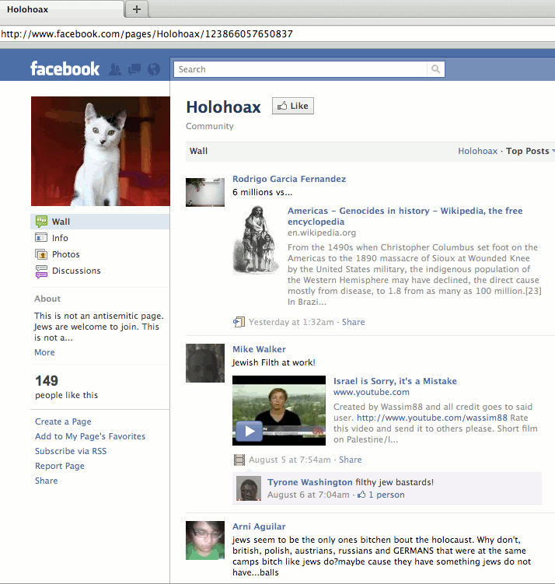This screenshot has width=555, height=584.
Task: Click the search magnifier icon
Action: 435,69
